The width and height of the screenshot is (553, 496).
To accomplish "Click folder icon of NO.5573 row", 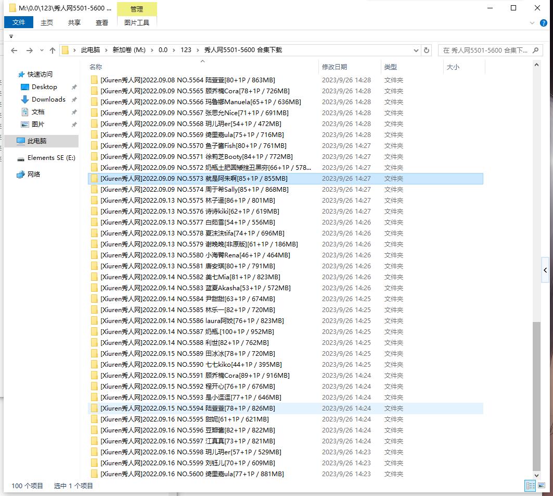I will pos(94,178).
